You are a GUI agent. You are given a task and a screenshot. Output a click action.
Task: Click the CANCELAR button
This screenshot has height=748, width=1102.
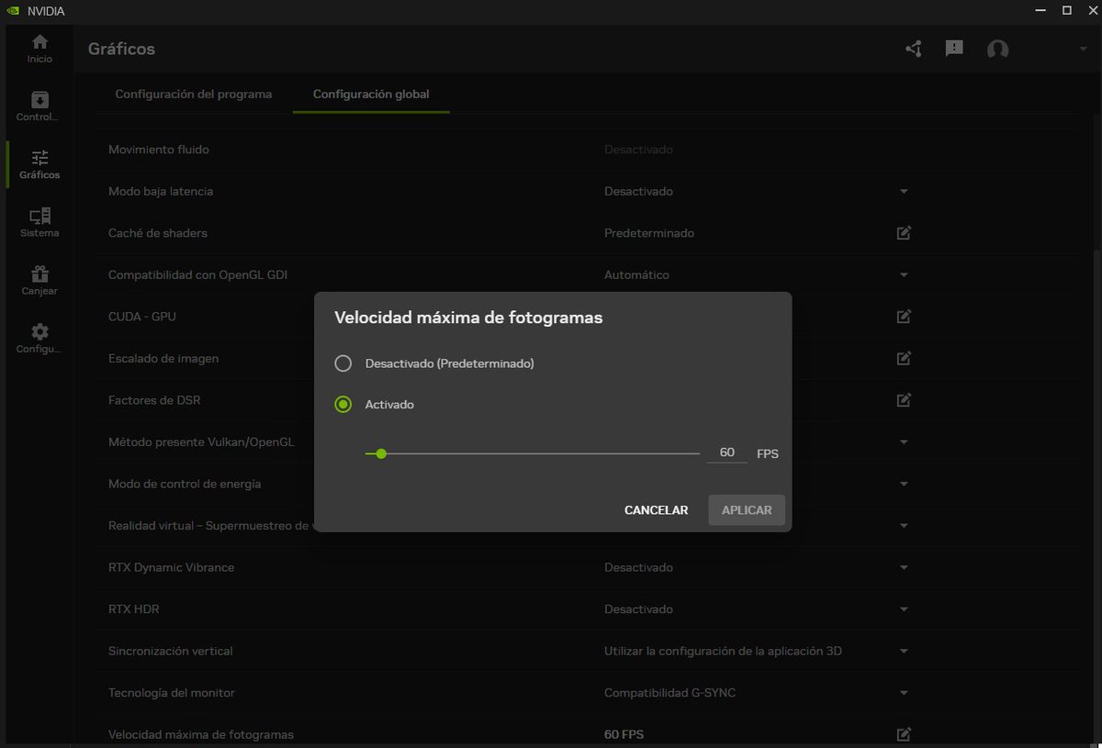coord(656,510)
